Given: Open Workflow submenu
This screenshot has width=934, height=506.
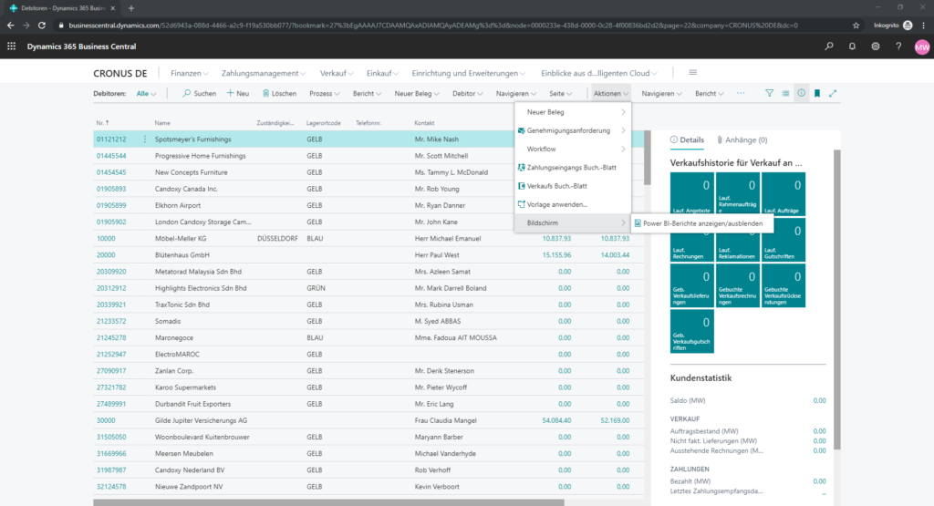Looking at the screenshot, I should (x=573, y=149).
